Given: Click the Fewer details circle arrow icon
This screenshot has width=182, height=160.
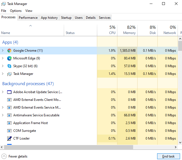Looking at the screenshot, I should tap(4, 156).
